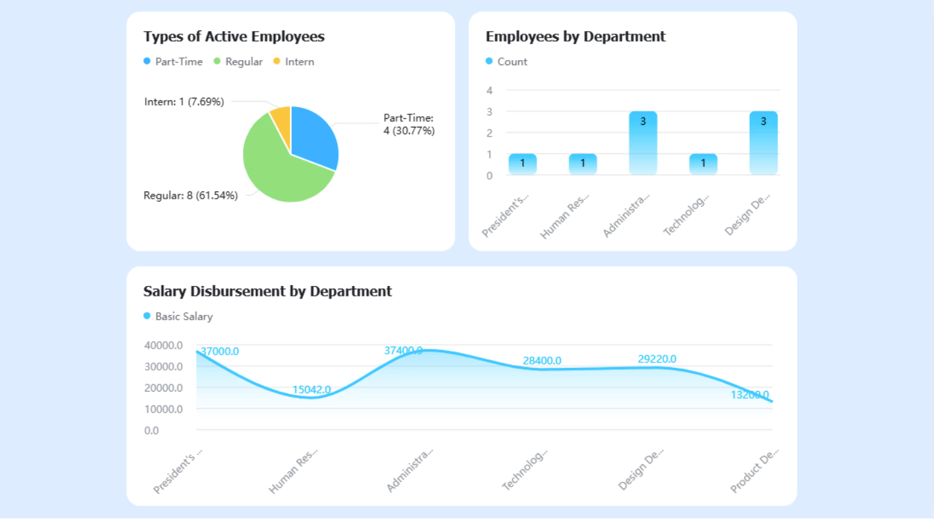The width and height of the screenshot is (934, 519).
Task: Click the "Human Res..." axis label under the salary chart
Action: tap(293, 471)
